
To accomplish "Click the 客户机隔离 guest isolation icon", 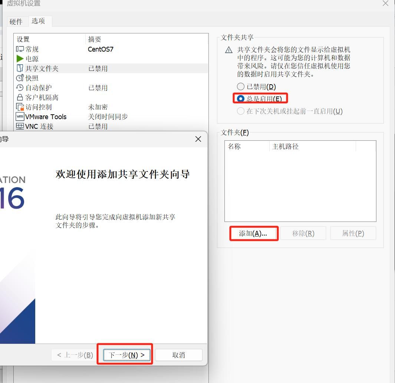I will point(19,97).
